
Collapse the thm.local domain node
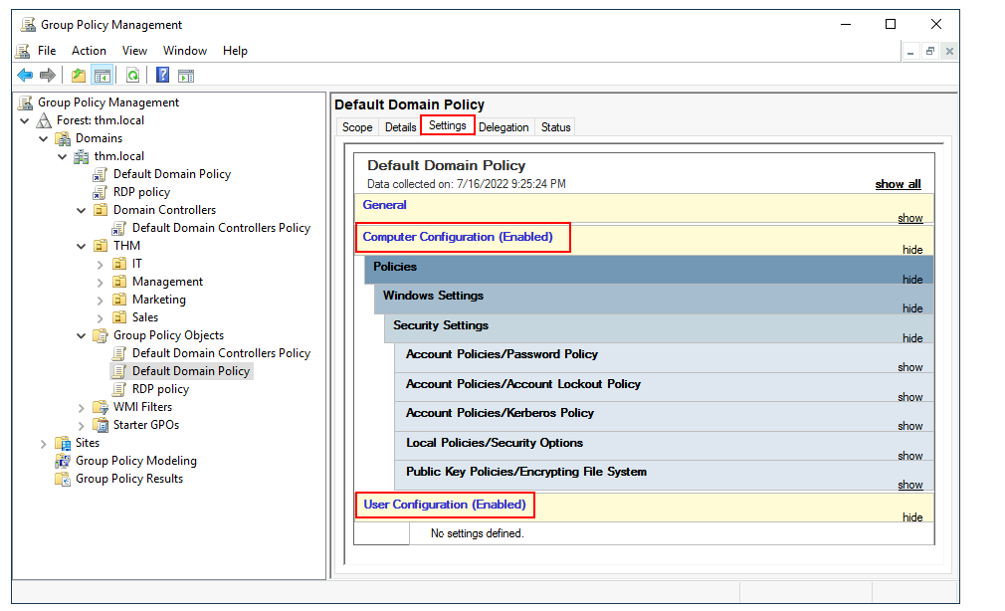point(62,156)
